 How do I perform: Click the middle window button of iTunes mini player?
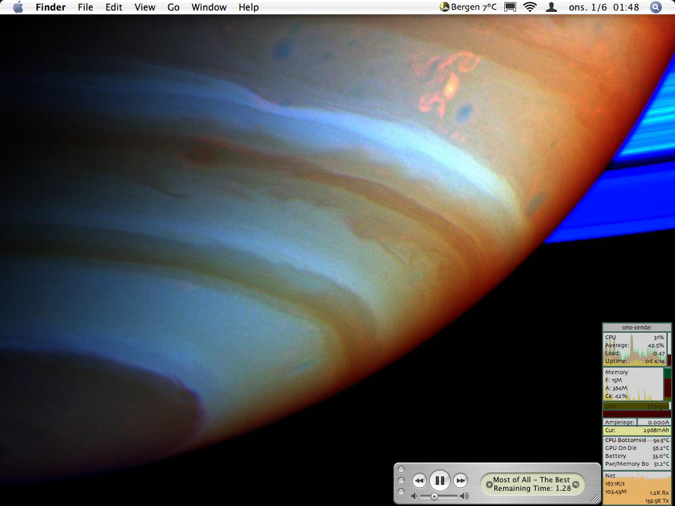401,480
